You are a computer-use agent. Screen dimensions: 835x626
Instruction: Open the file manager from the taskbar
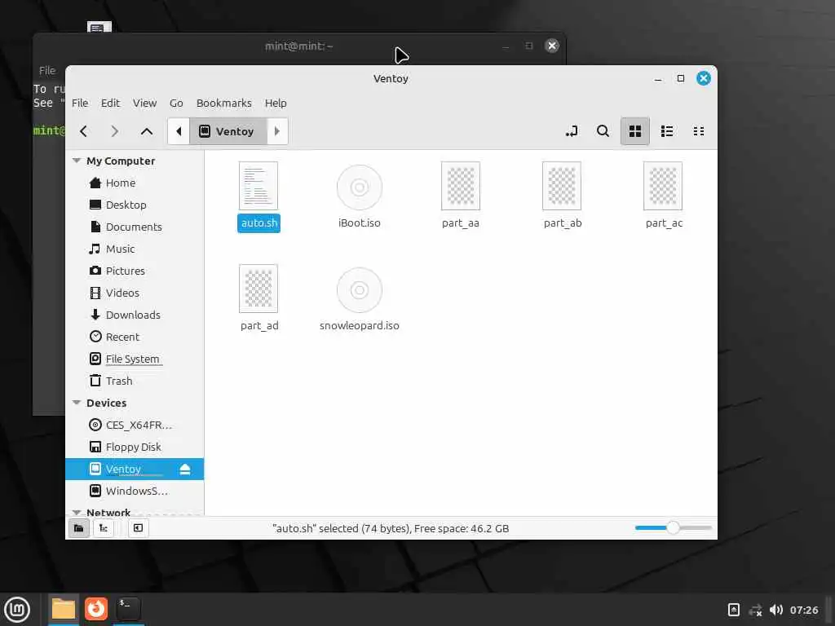tap(64, 609)
